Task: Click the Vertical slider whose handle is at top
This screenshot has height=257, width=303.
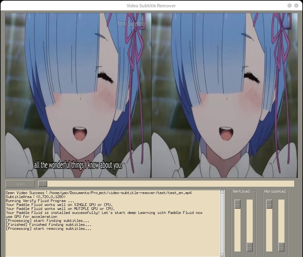Action: (x=237, y=226)
